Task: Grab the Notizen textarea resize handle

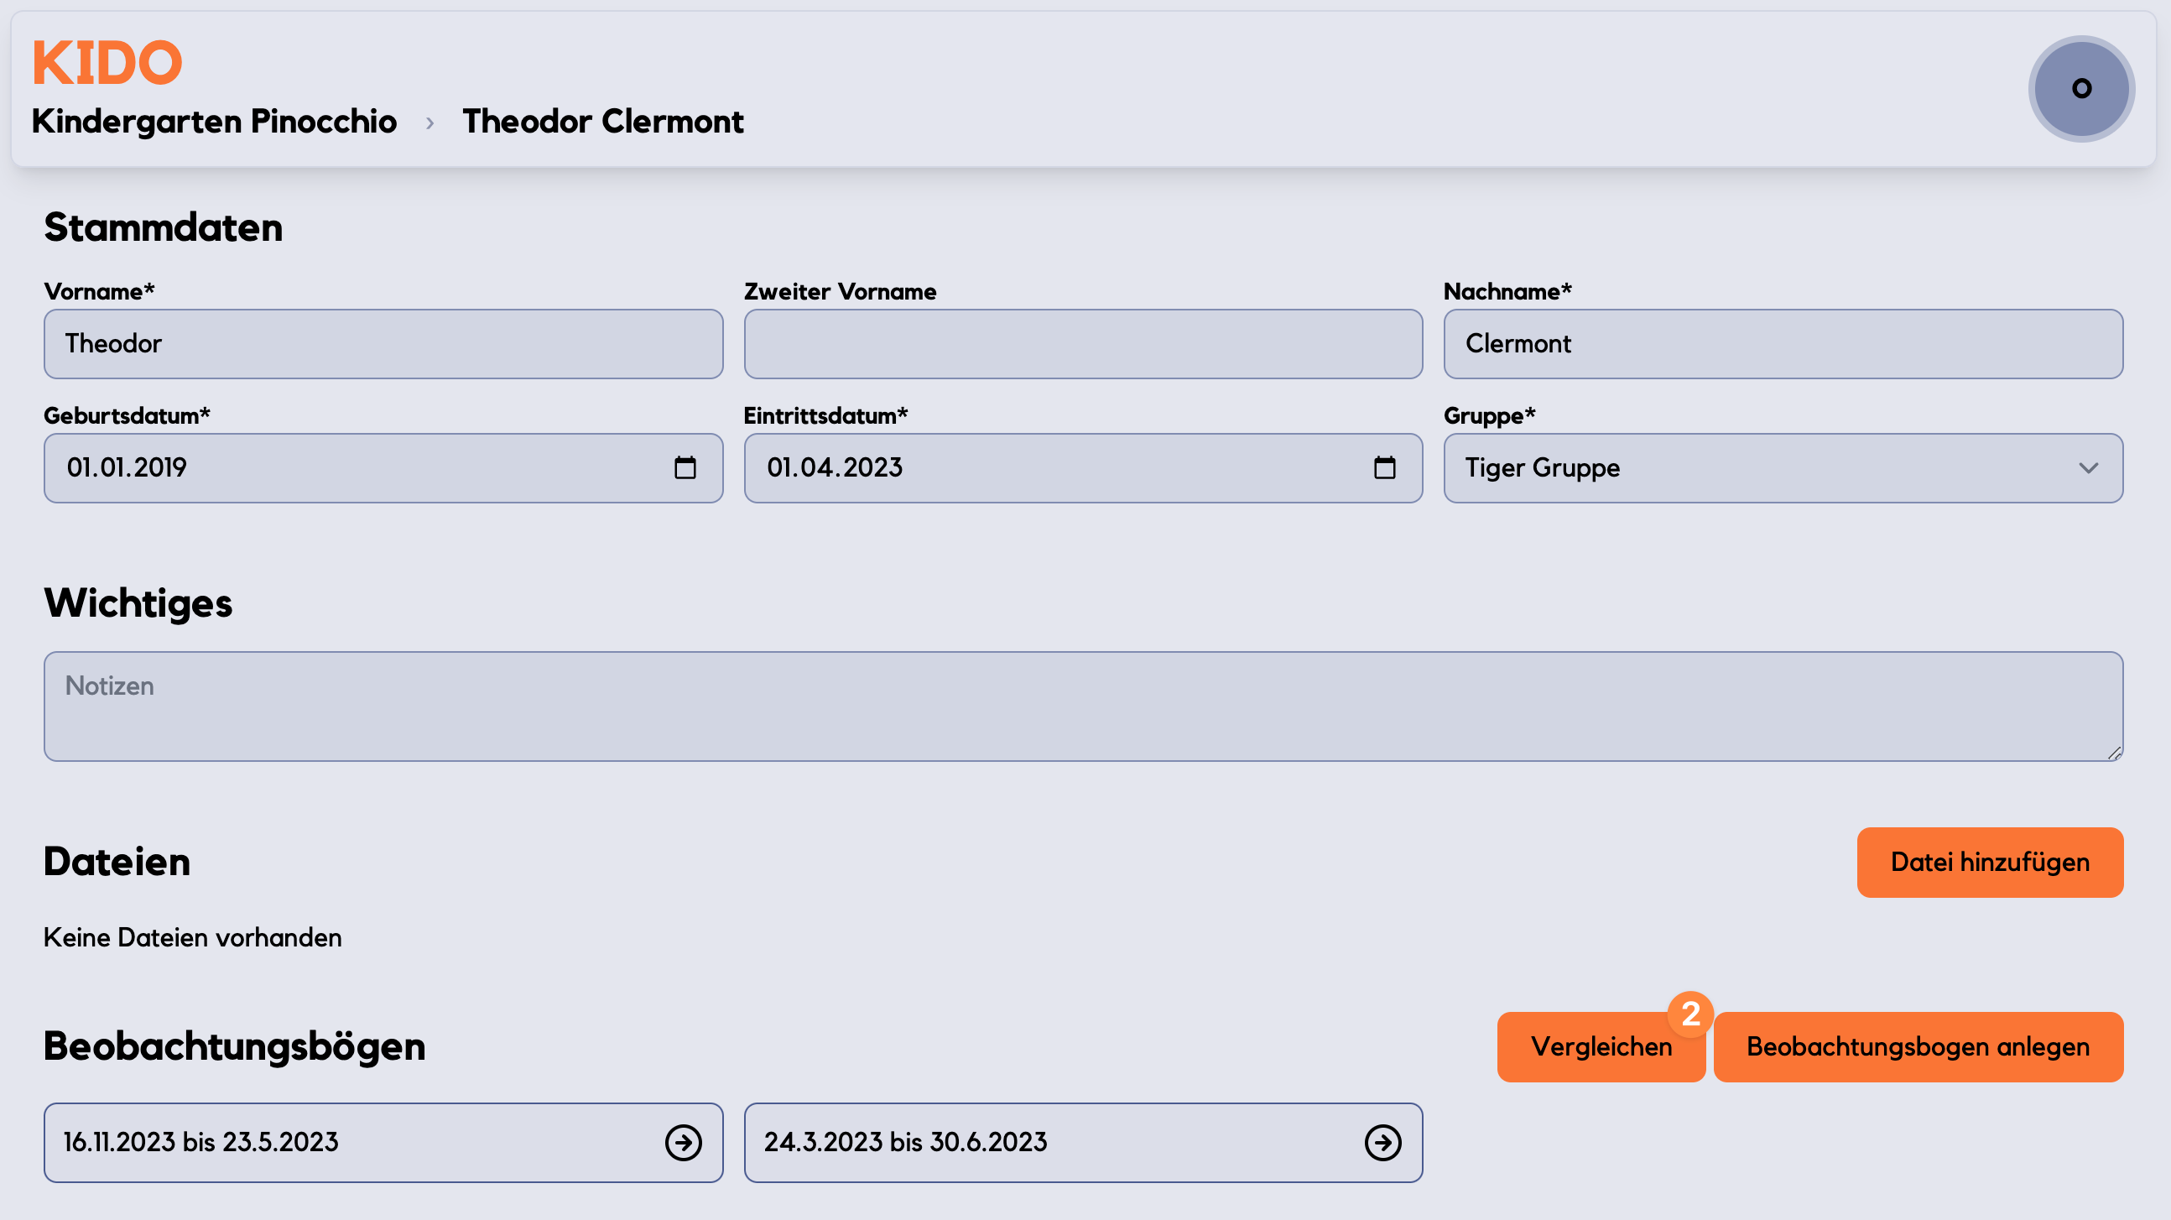Action: [x=2115, y=753]
